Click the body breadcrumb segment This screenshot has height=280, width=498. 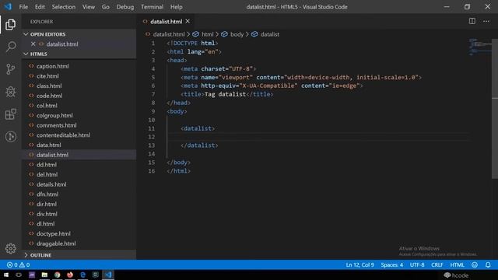pos(237,34)
